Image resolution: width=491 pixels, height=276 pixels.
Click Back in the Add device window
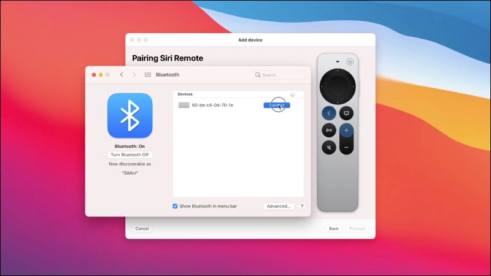coord(333,229)
